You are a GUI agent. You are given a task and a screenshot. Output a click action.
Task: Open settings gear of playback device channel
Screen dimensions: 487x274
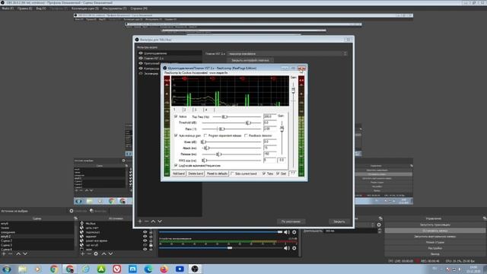pyautogui.click(x=294, y=248)
